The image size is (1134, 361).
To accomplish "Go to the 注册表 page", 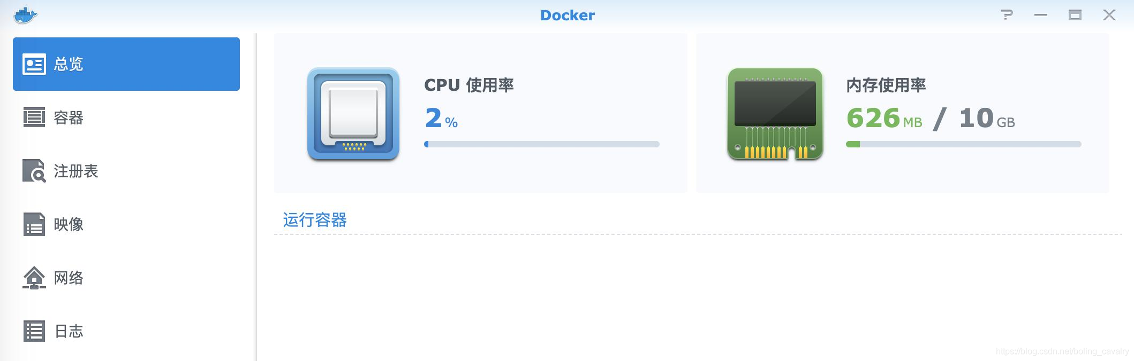I will [75, 171].
